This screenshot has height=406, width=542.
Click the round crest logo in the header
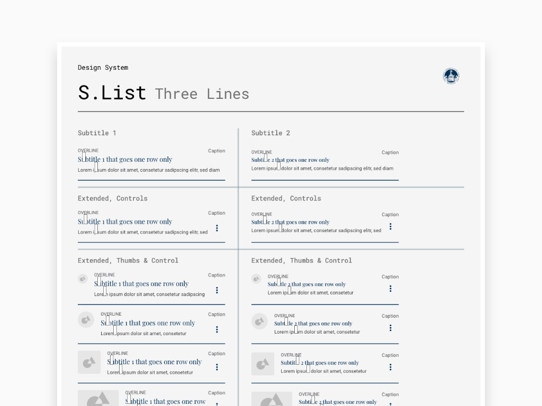point(451,76)
